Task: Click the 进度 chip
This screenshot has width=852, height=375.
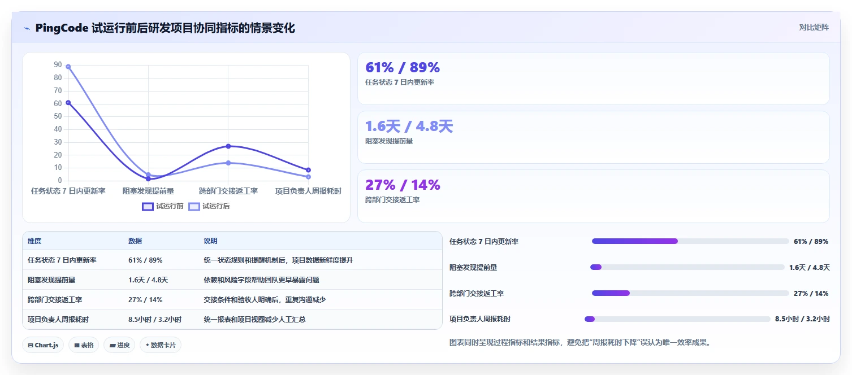Action: tap(119, 345)
